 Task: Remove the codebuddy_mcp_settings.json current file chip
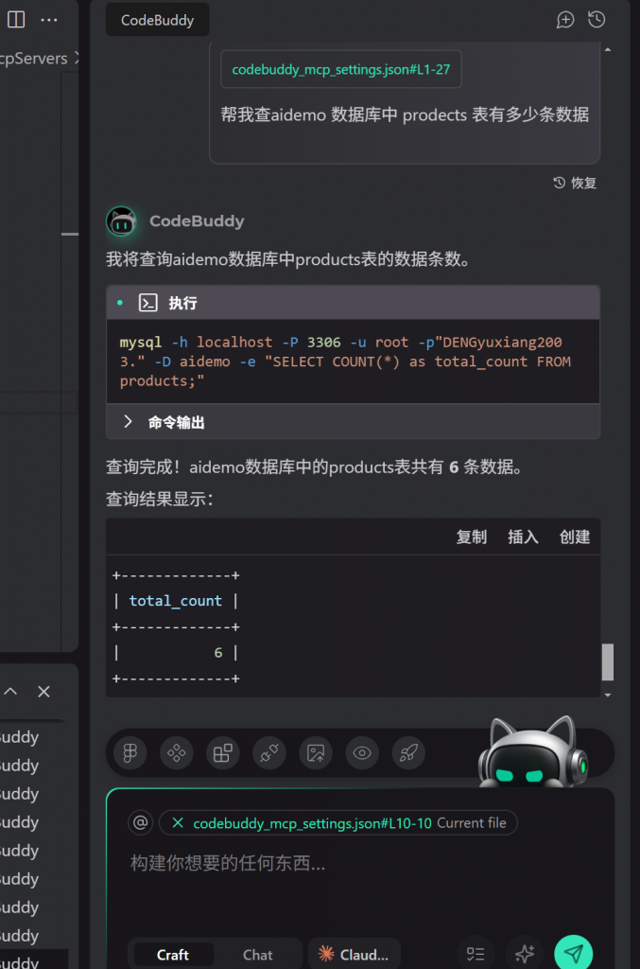click(178, 823)
